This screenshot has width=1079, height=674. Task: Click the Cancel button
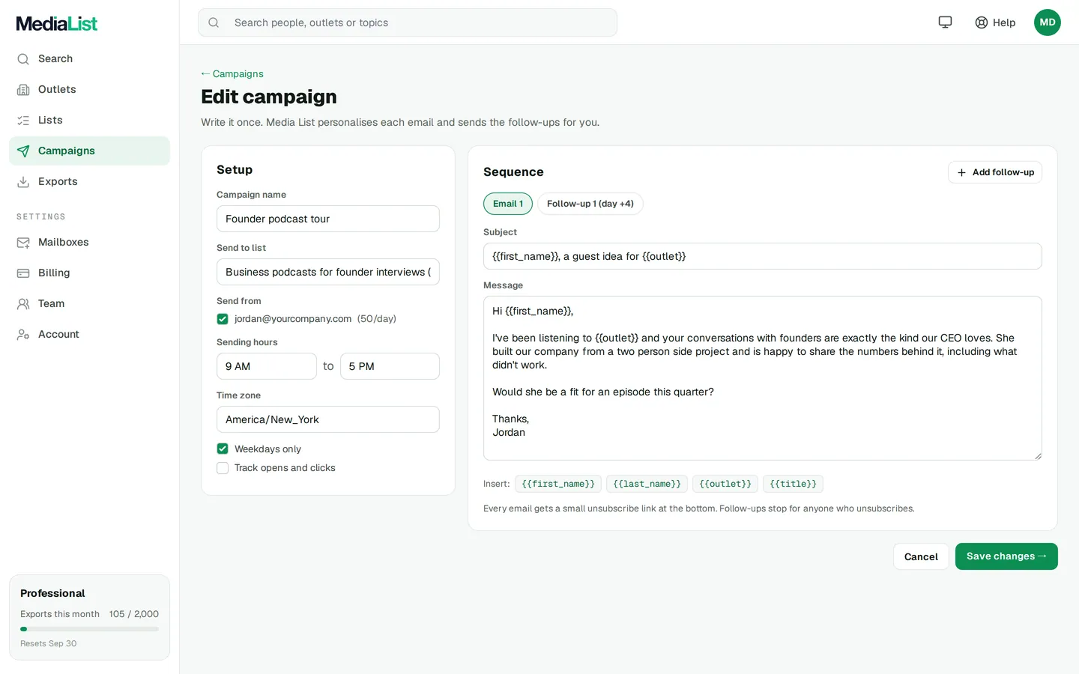pos(921,556)
